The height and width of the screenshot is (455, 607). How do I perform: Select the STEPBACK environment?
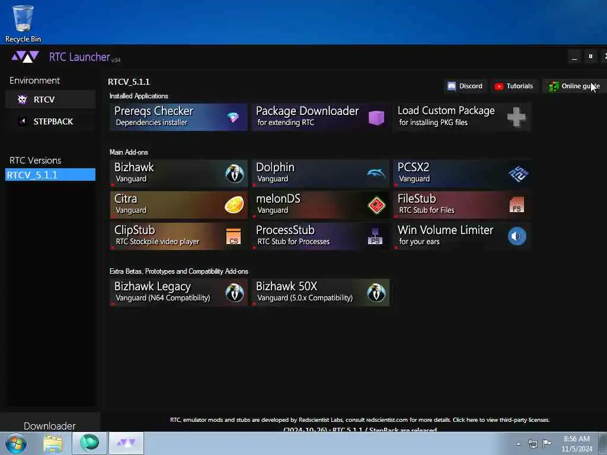(x=50, y=121)
